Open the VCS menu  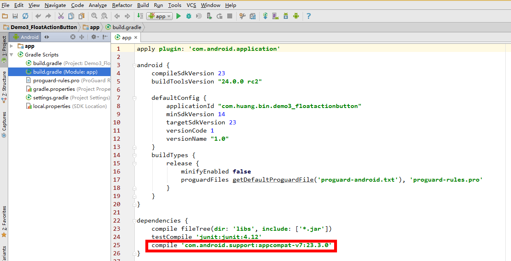click(191, 5)
